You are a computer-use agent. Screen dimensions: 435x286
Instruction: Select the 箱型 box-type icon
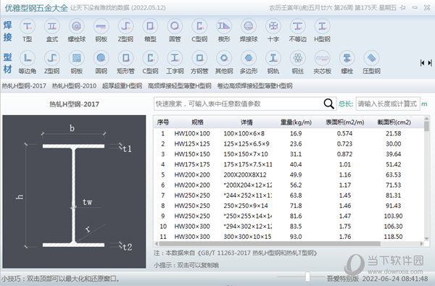[x=150, y=27]
